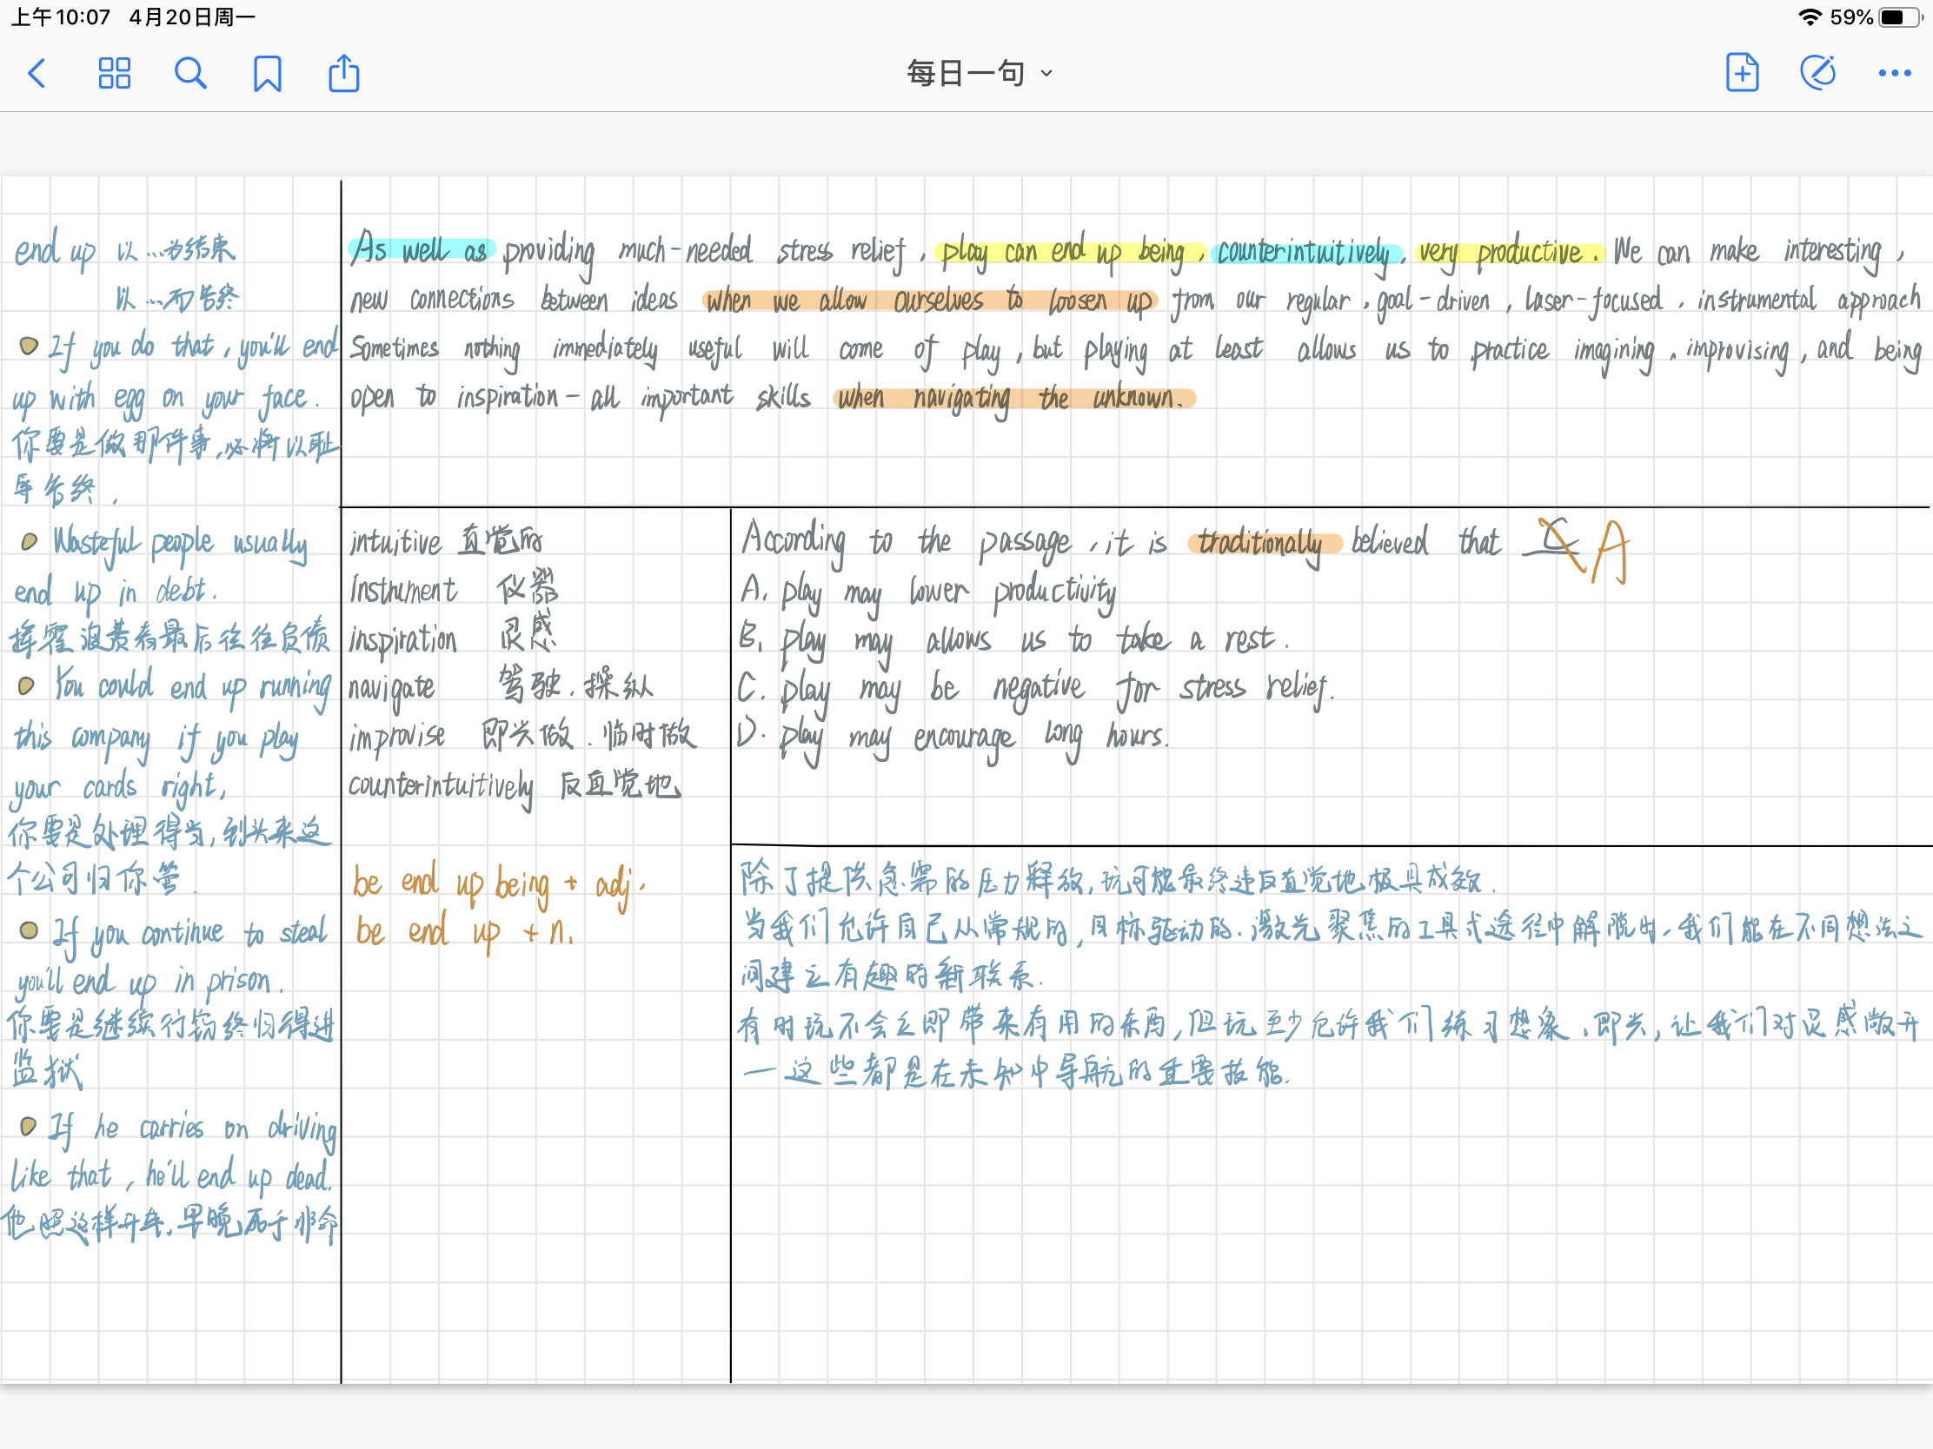Tap the orange "be end up being + adj" note
Viewport: 1933px width, 1449px height.
pyautogui.click(x=498, y=883)
